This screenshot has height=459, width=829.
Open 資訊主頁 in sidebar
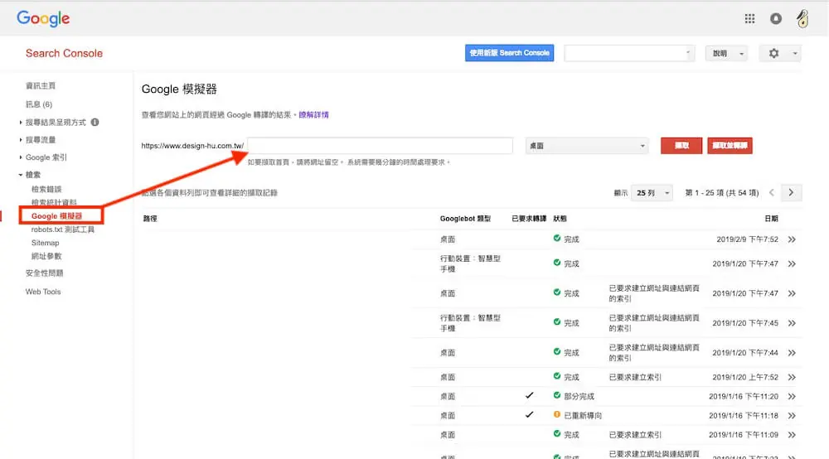click(40, 85)
